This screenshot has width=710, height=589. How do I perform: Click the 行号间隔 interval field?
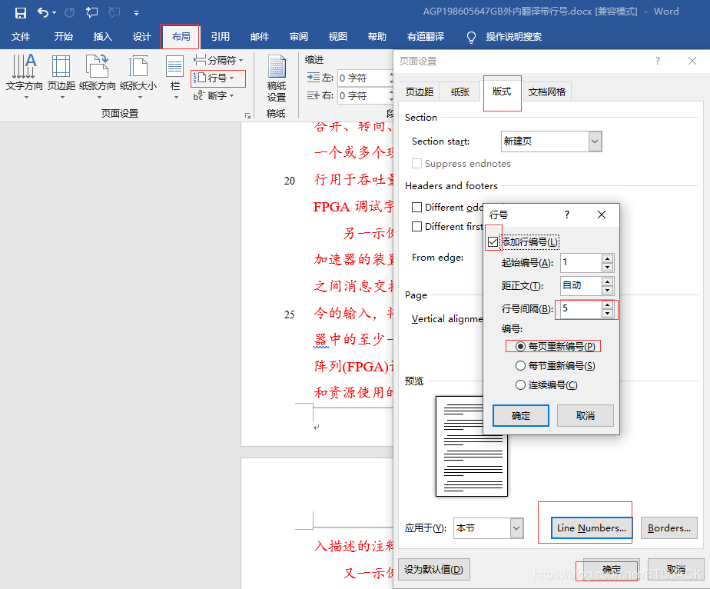tap(581, 309)
